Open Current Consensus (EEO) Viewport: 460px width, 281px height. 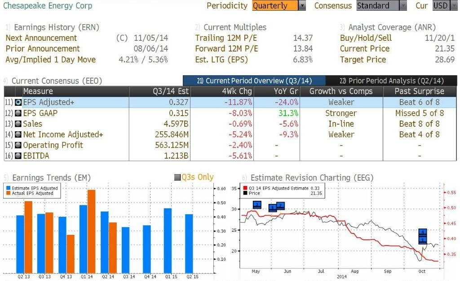57,81
